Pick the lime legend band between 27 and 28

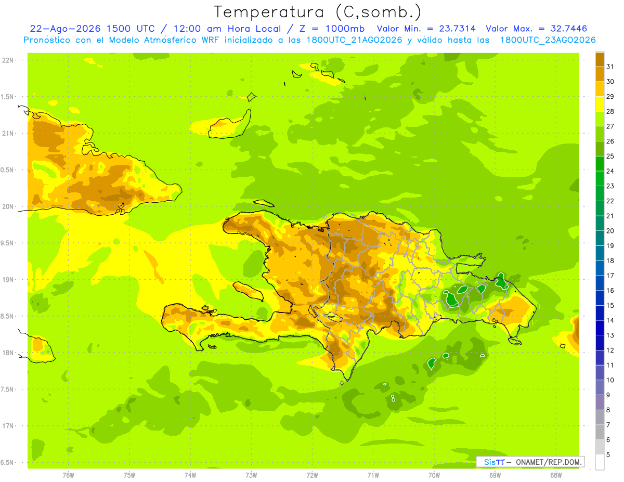(x=600, y=119)
